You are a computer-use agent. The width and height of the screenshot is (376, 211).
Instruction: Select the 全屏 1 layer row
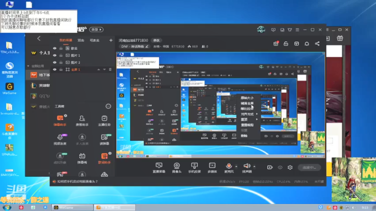[82, 69]
